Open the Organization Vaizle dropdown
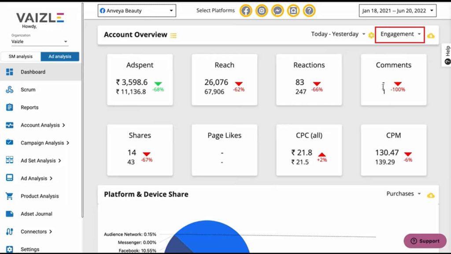 (39, 41)
